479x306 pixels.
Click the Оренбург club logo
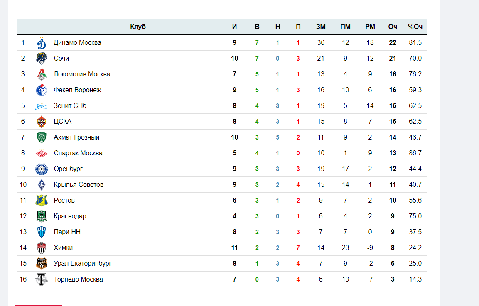42,169
